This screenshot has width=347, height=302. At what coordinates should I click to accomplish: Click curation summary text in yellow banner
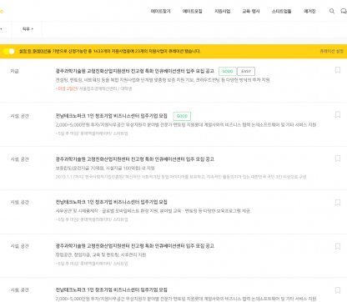(109, 51)
